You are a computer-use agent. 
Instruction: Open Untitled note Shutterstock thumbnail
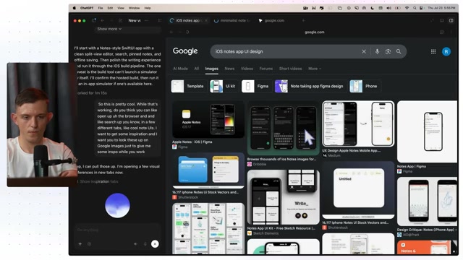click(x=358, y=191)
